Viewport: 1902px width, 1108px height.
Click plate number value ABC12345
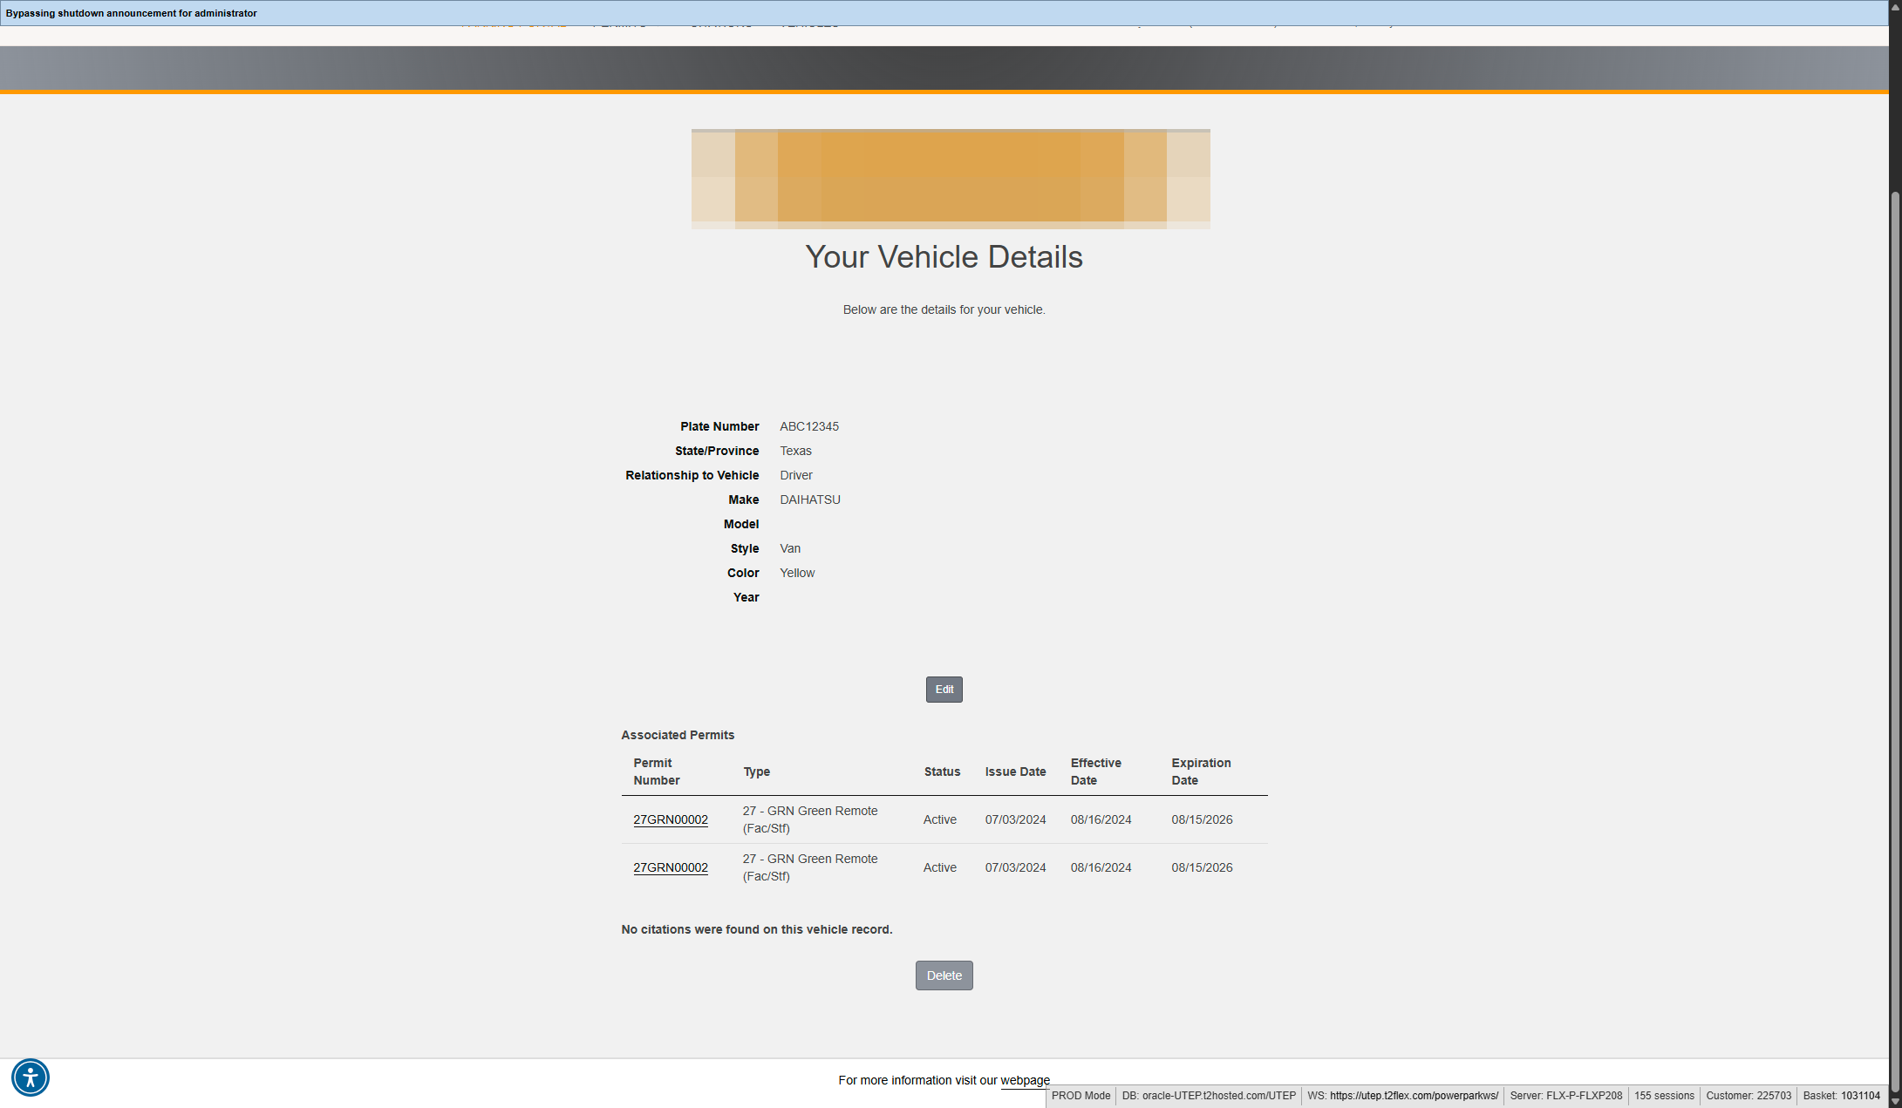(809, 426)
